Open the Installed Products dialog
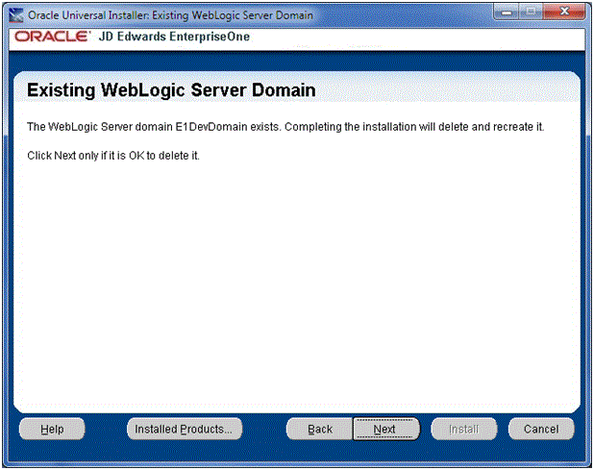The height and width of the screenshot is (470, 594). click(x=185, y=429)
